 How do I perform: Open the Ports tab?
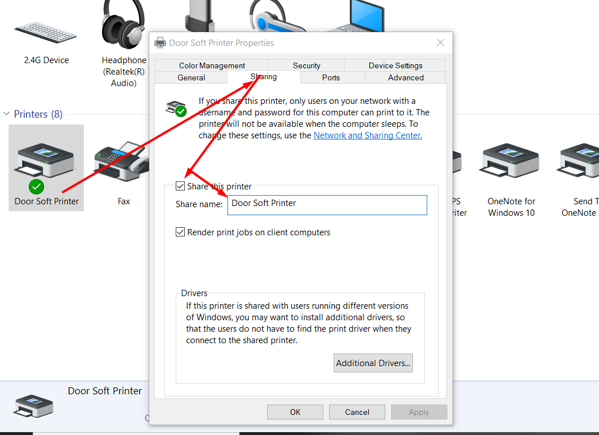(331, 77)
